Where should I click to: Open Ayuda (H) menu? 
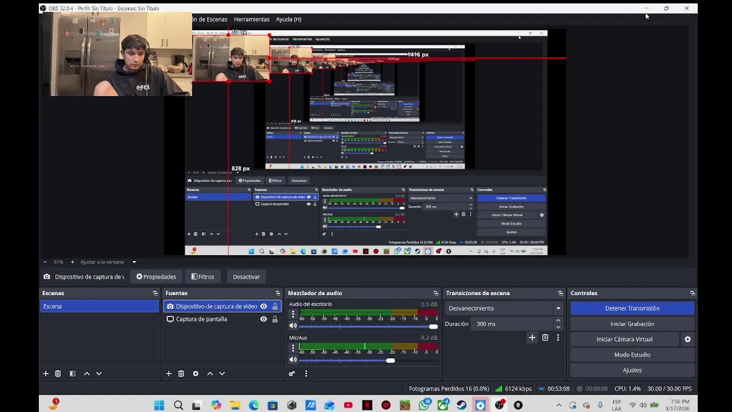pos(289,19)
